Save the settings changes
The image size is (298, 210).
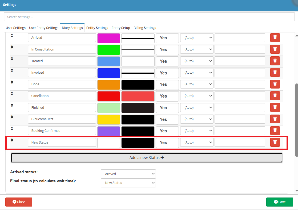tap(280, 202)
